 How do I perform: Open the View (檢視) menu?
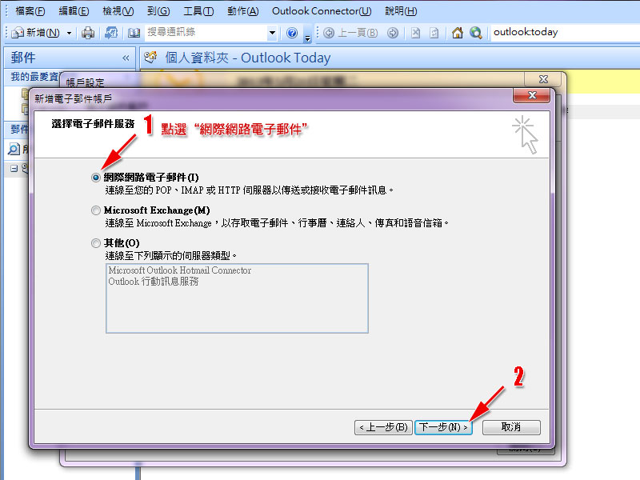(x=118, y=11)
